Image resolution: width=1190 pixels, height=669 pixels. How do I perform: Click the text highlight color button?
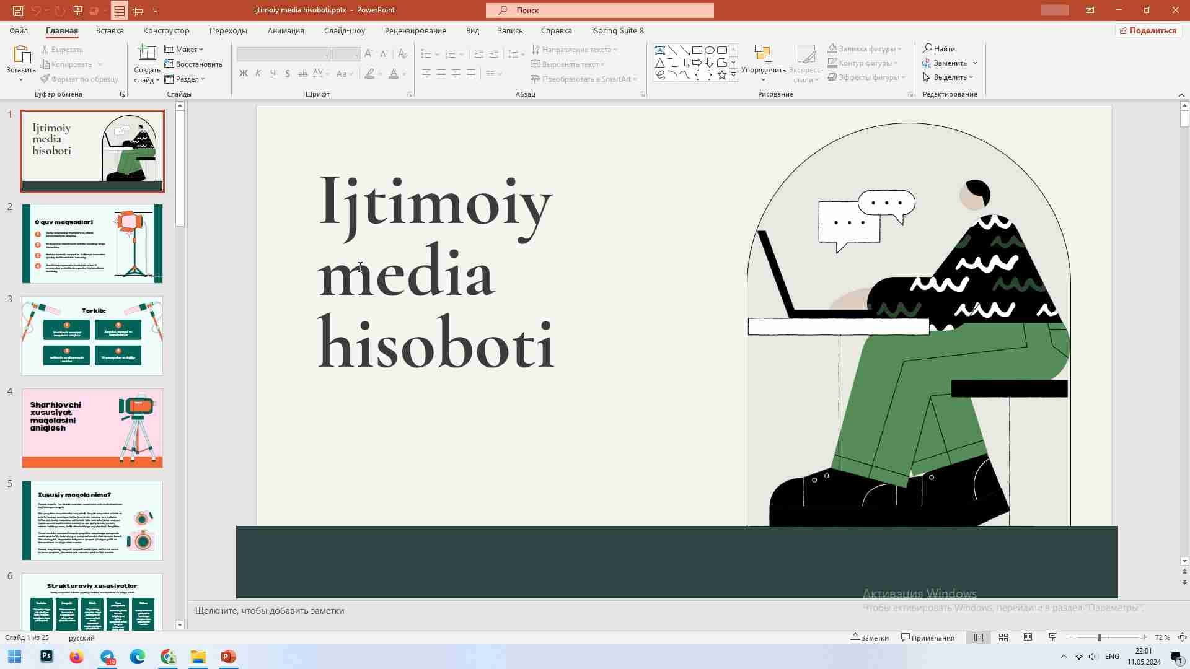click(x=369, y=74)
